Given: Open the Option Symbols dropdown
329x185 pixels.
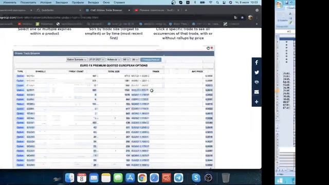Looking at the screenshot, I should (77, 60).
